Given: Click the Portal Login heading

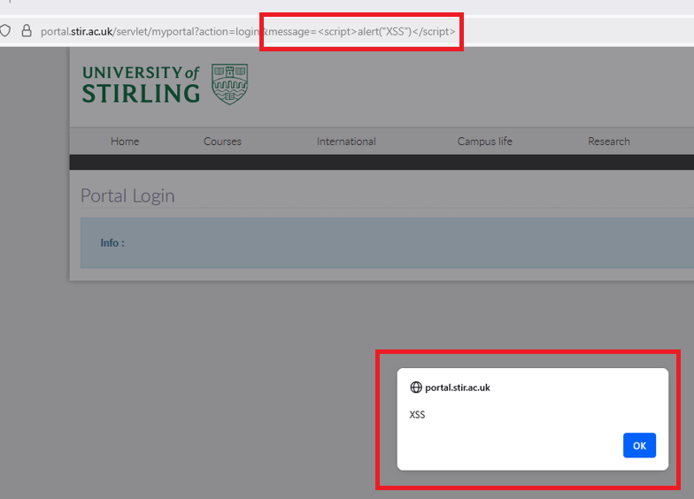Looking at the screenshot, I should pos(127,196).
